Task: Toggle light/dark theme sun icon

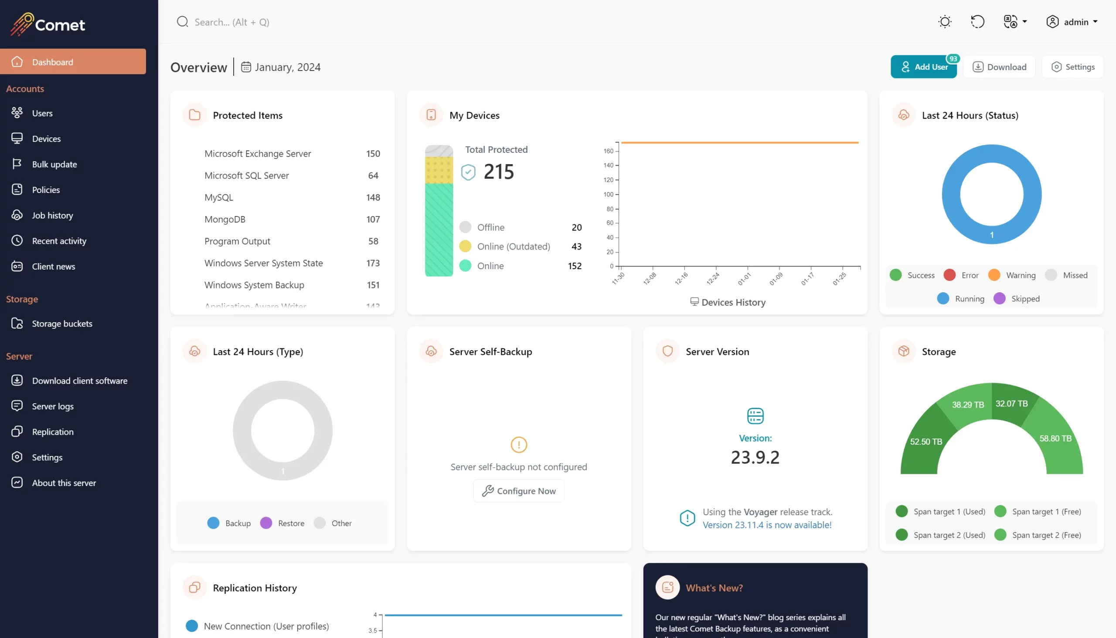Action: pos(945,22)
